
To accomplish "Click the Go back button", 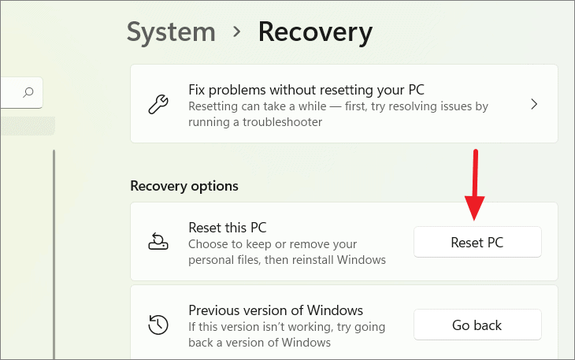I will coord(477,325).
